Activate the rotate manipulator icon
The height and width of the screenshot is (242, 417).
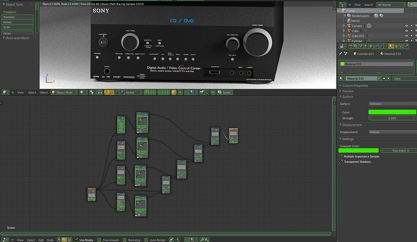[x=117, y=92]
